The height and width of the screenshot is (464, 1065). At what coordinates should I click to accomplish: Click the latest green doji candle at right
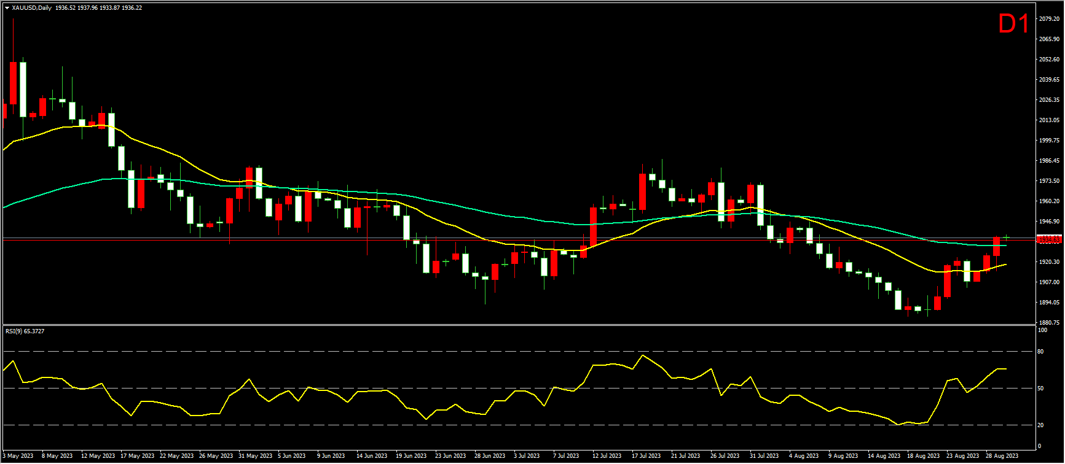coord(1007,237)
